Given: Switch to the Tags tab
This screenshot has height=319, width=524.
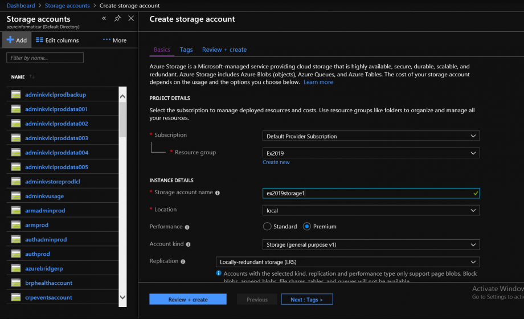Looking at the screenshot, I should [186, 50].
